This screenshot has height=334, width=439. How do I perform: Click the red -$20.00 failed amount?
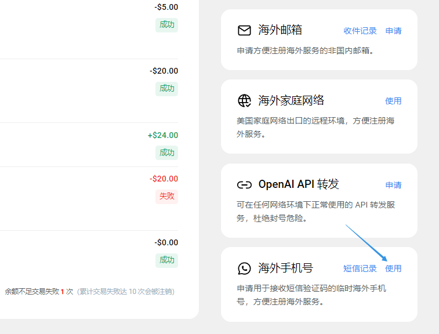click(164, 179)
